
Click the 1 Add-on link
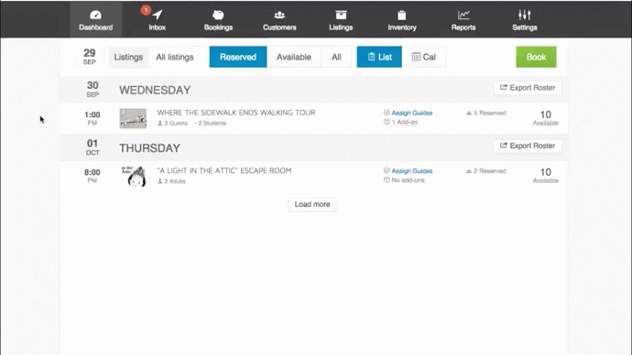pyautogui.click(x=404, y=122)
